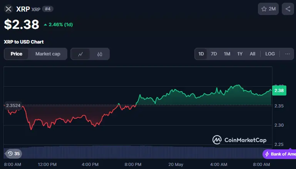296x169 pixels.
Task: Click the 2.3524 opening price label
Action: (13, 105)
